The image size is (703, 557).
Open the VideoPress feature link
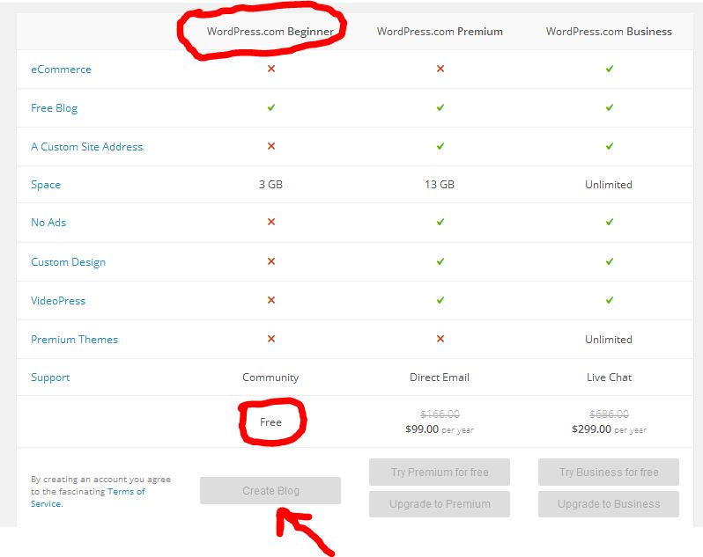click(58, 300)
